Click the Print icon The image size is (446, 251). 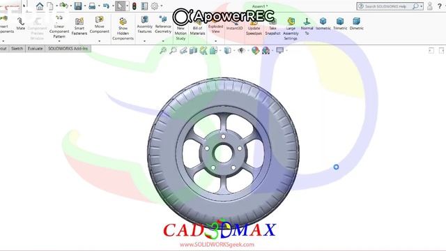click(x=92, y=6)
